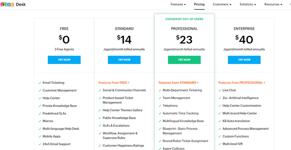Image resolution: width=291 pixels, height=150 pixels.
Task: Click the Features from STANDARD + heading
Action: 179,83
